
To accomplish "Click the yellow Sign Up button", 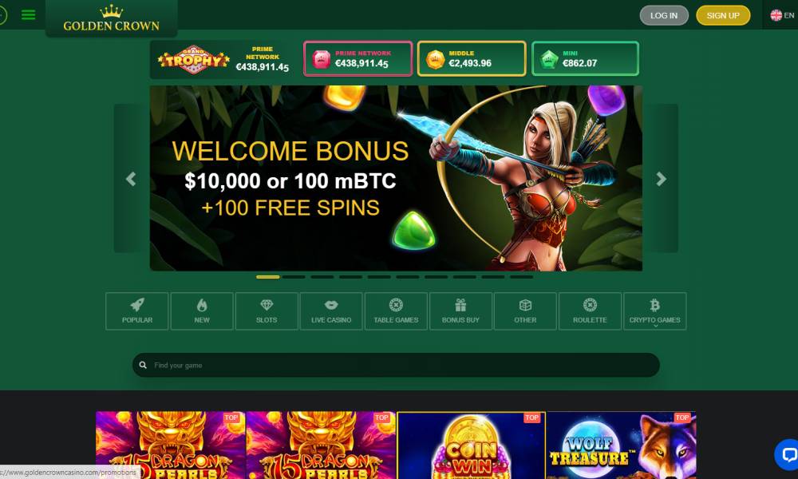I will [723, 15].
